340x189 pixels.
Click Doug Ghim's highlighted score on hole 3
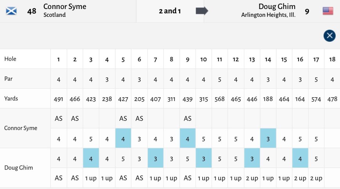pos(91,158)
